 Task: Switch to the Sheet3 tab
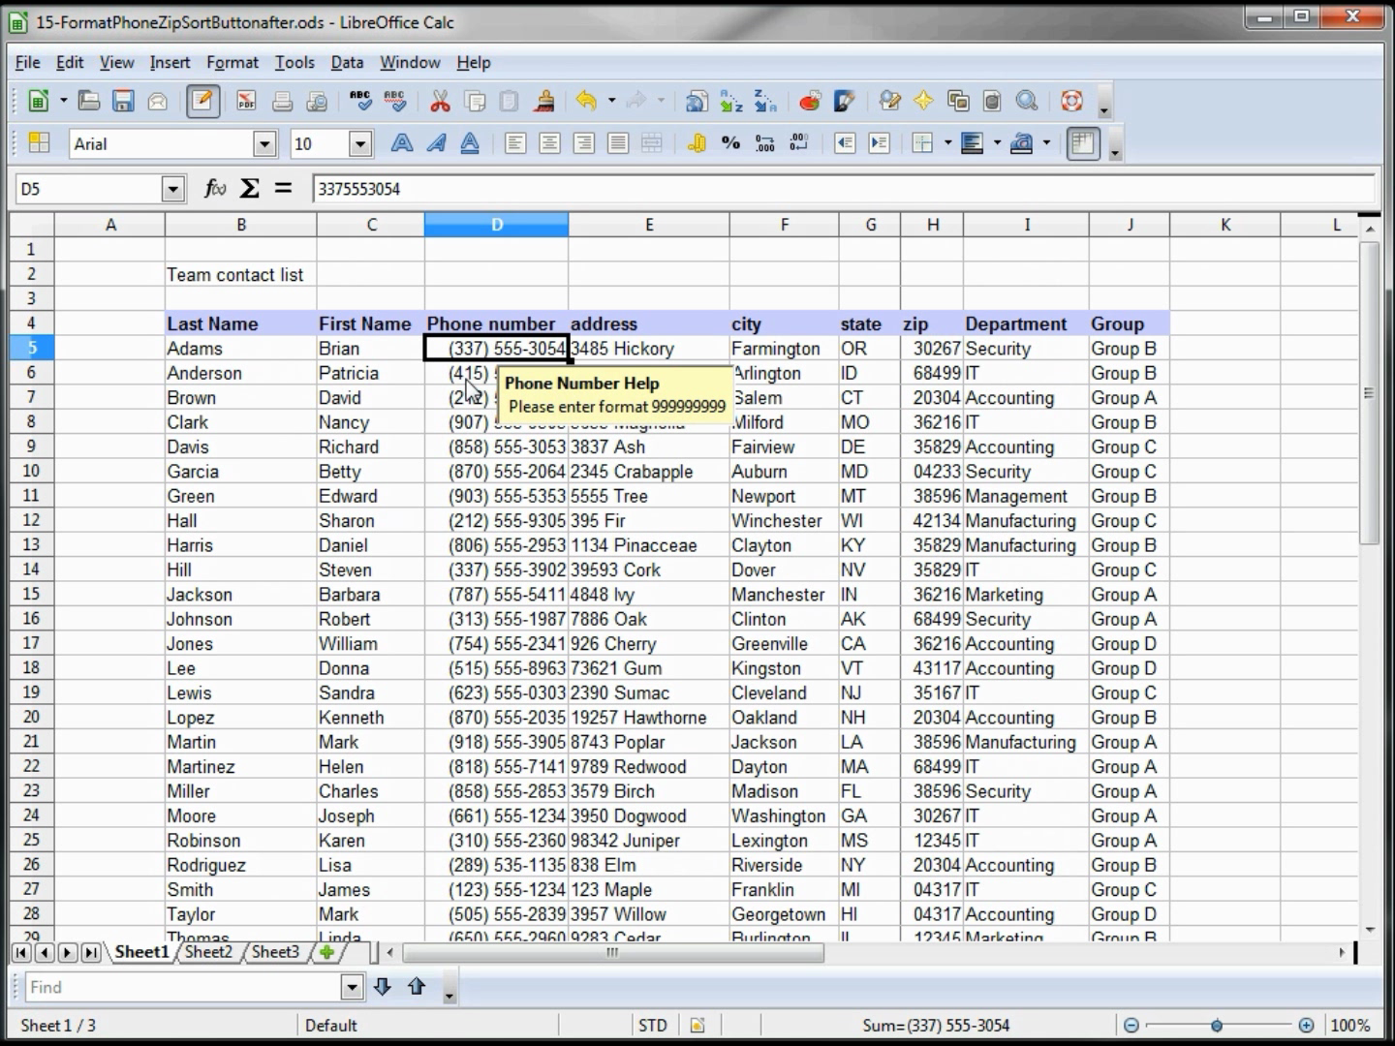pos(275,952)
